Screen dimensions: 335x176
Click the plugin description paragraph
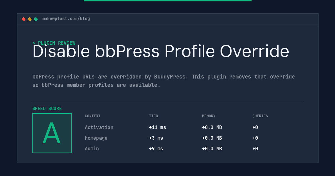tap(164, 81)
